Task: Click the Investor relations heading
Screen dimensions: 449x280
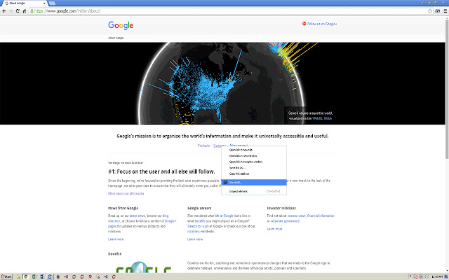Action: pyautogui.click(x=281, y=208)
